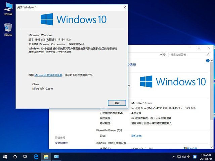Select the 回收站 recycle bin icon

[x=8, y=30]
